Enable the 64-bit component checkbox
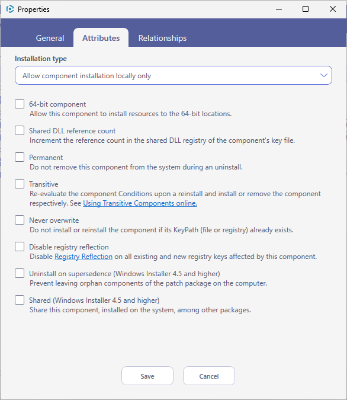 click(20, 104)
